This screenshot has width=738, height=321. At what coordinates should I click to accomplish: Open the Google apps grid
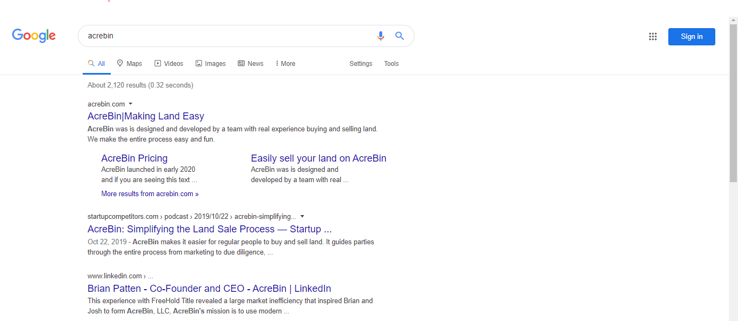point(653,36)
